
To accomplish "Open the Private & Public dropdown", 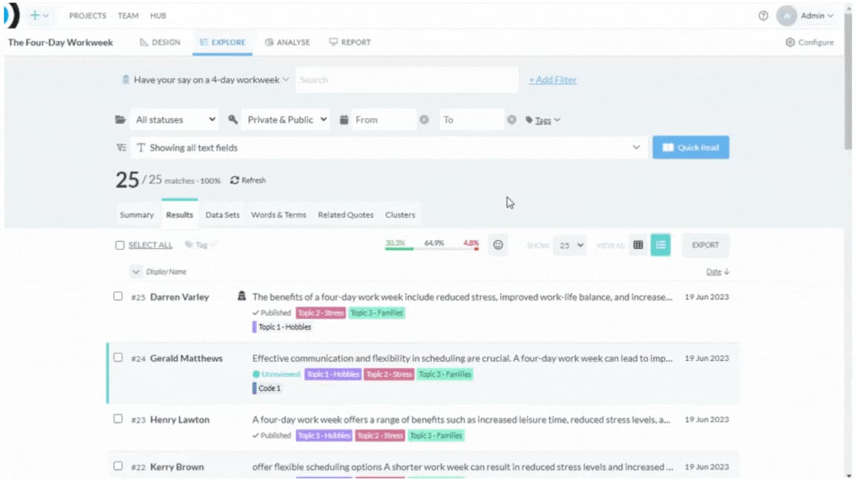I will pos(286,120).
